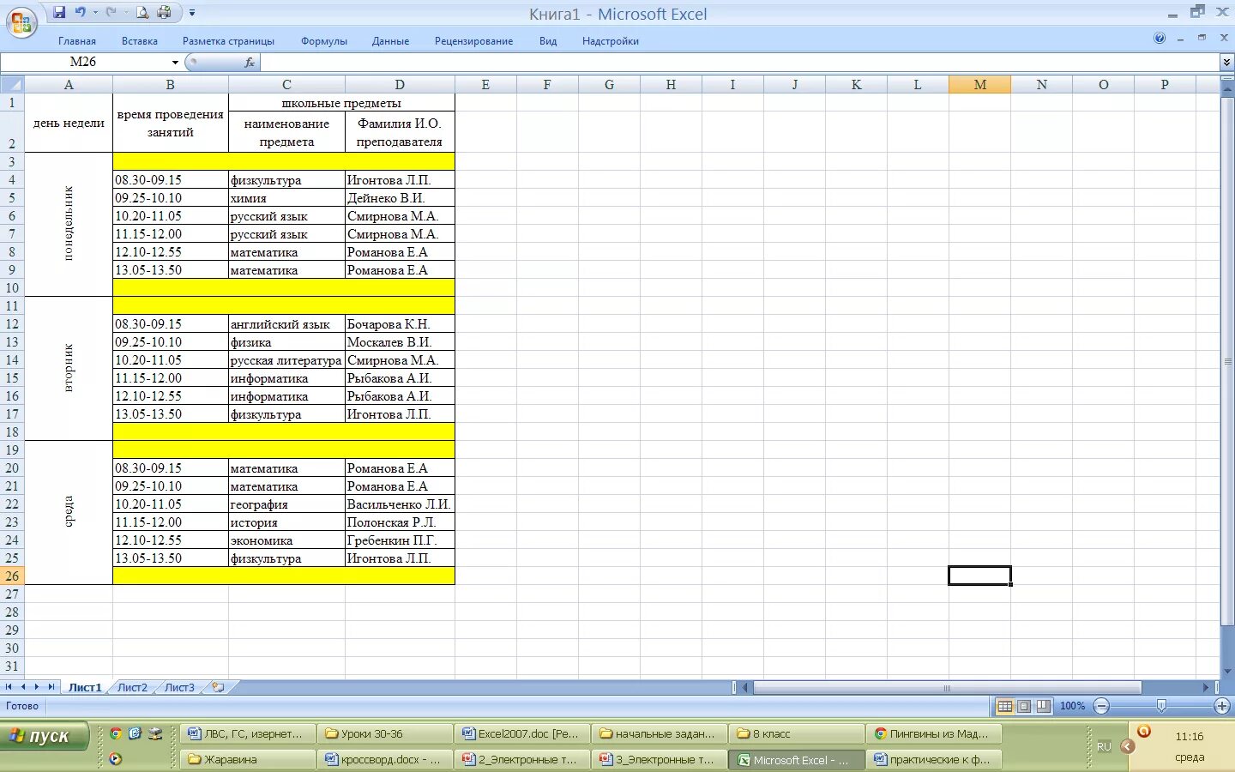Click the RU language indicator

pos(1104,746)
